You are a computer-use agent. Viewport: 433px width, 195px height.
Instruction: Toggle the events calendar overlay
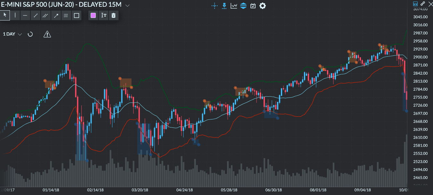[x=253, y=5]
